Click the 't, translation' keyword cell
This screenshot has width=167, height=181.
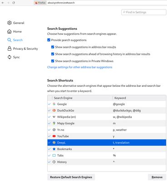tap(121, 143)
